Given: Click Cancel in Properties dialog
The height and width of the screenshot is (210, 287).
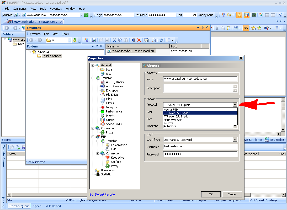Looking at the screenshot, I should click(232, 194).
